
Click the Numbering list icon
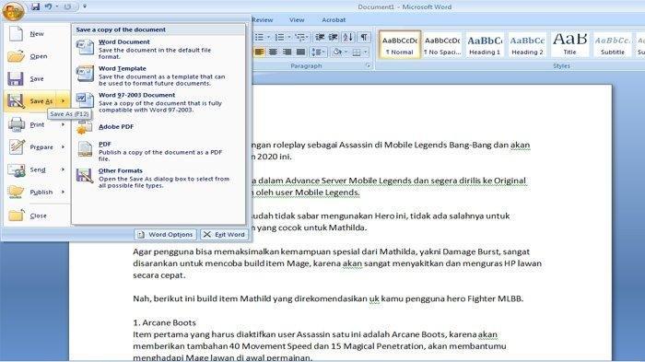point(280,38)
